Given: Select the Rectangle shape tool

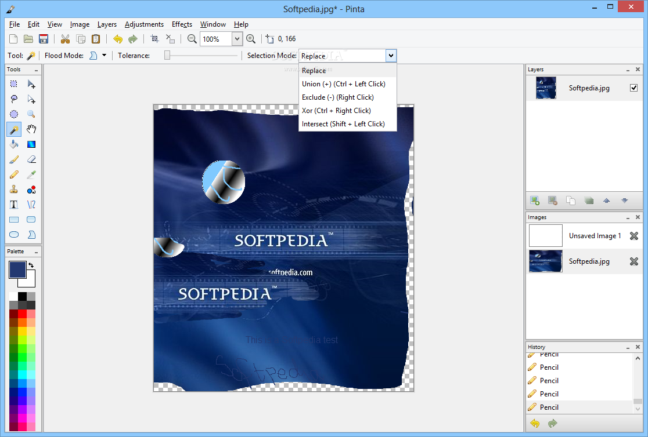Looking at the screenshot, I should 13,220.
